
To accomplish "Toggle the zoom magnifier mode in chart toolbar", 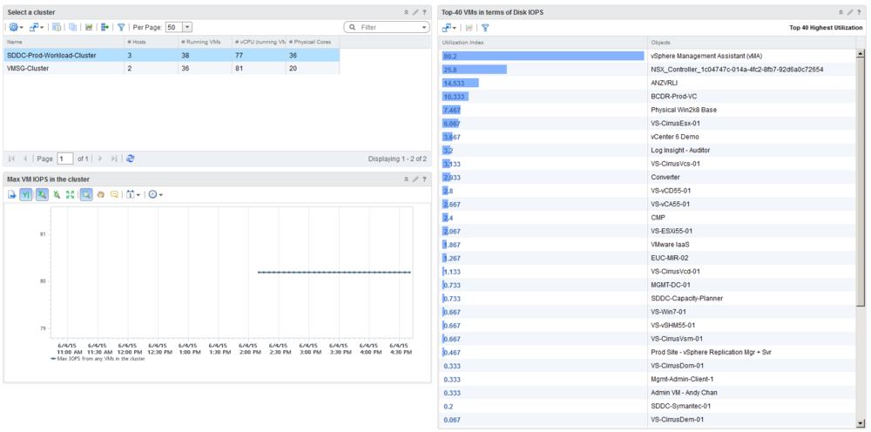I will [86, 194].
